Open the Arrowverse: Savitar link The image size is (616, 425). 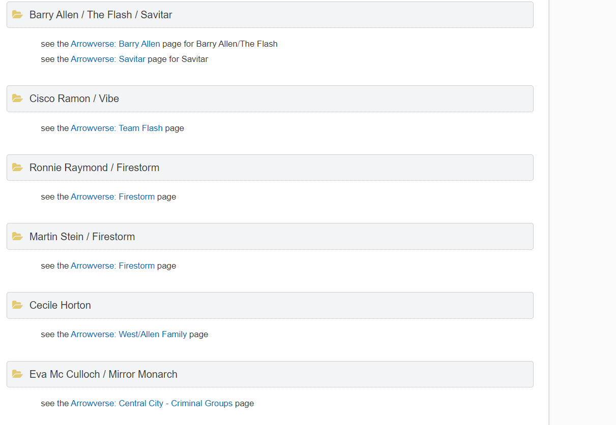tap(108, 59)
